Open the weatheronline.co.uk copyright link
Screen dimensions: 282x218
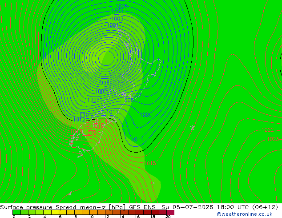click(245, 214)
